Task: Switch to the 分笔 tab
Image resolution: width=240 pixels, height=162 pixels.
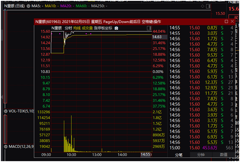Action: coord(179,155)
